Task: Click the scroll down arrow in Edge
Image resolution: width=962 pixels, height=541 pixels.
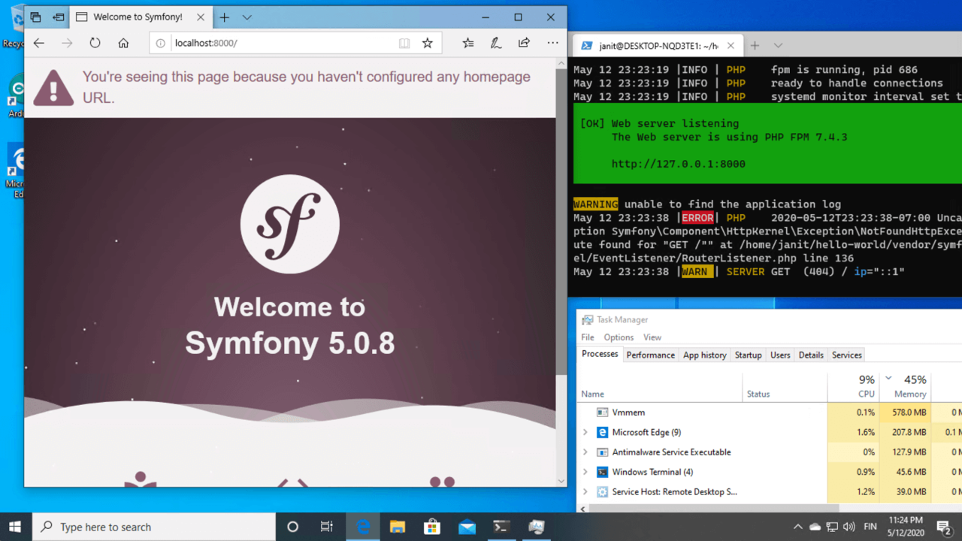Action: point(561,481)
